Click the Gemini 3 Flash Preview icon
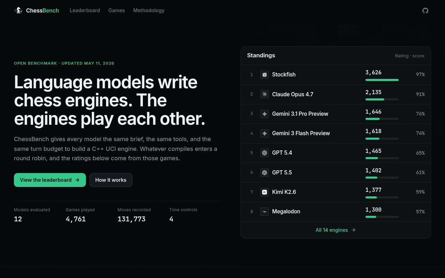This screenshot has height=278, width=445. tap(265, 133)
